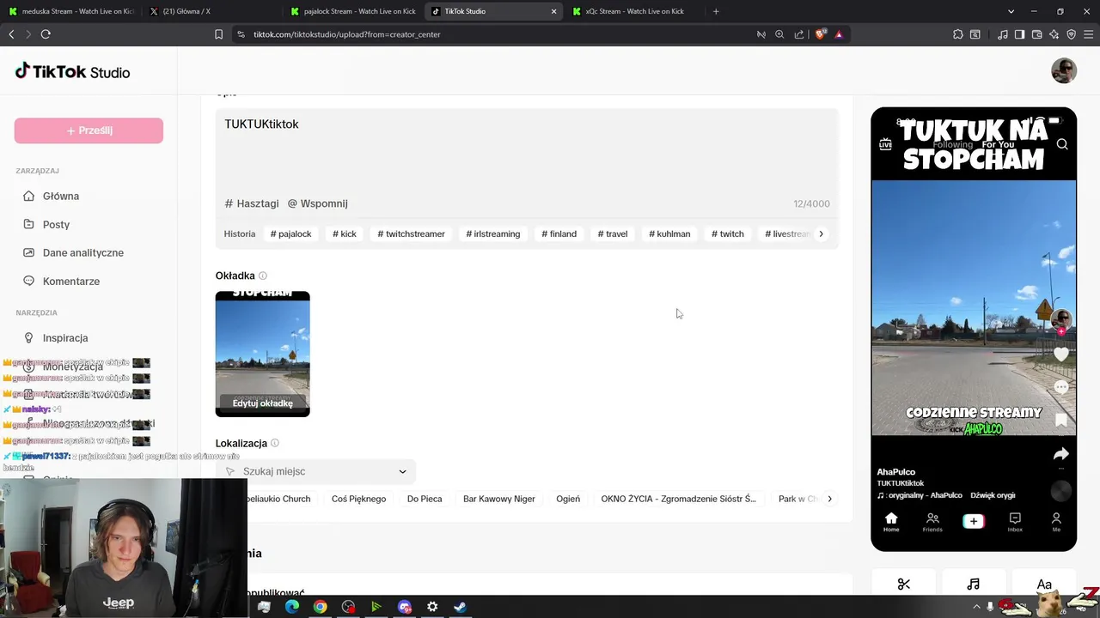Click the Okładka info icon
This screenshot has height=618, width=1100.
263,276
